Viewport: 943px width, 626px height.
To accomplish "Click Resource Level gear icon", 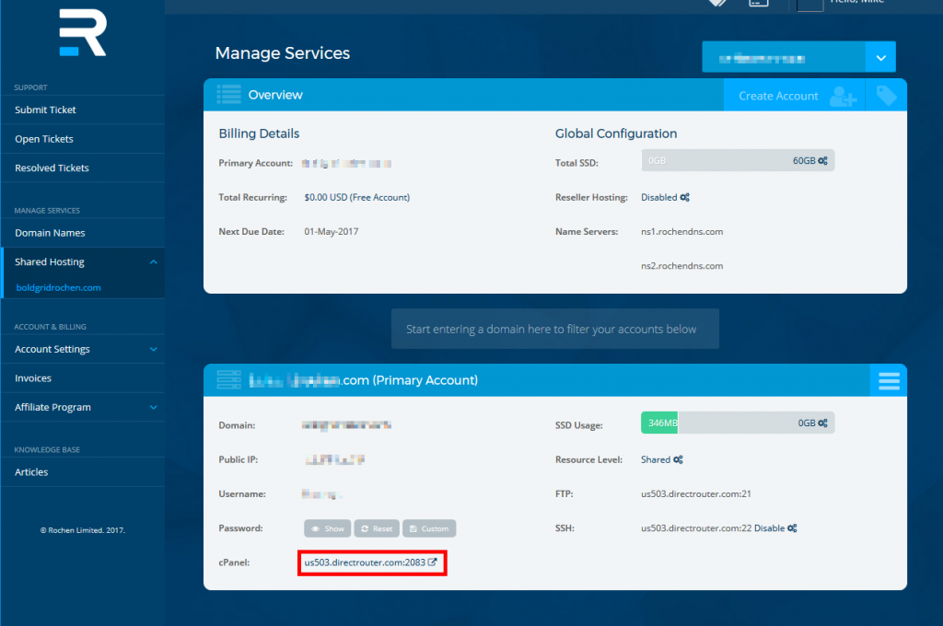I will 679,459.
